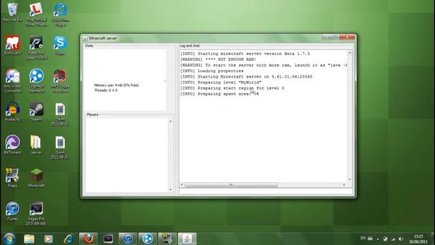Click log vertical scrollbar down arrow
The width and height of the screenshot is (435, 245).
[349, 180]
